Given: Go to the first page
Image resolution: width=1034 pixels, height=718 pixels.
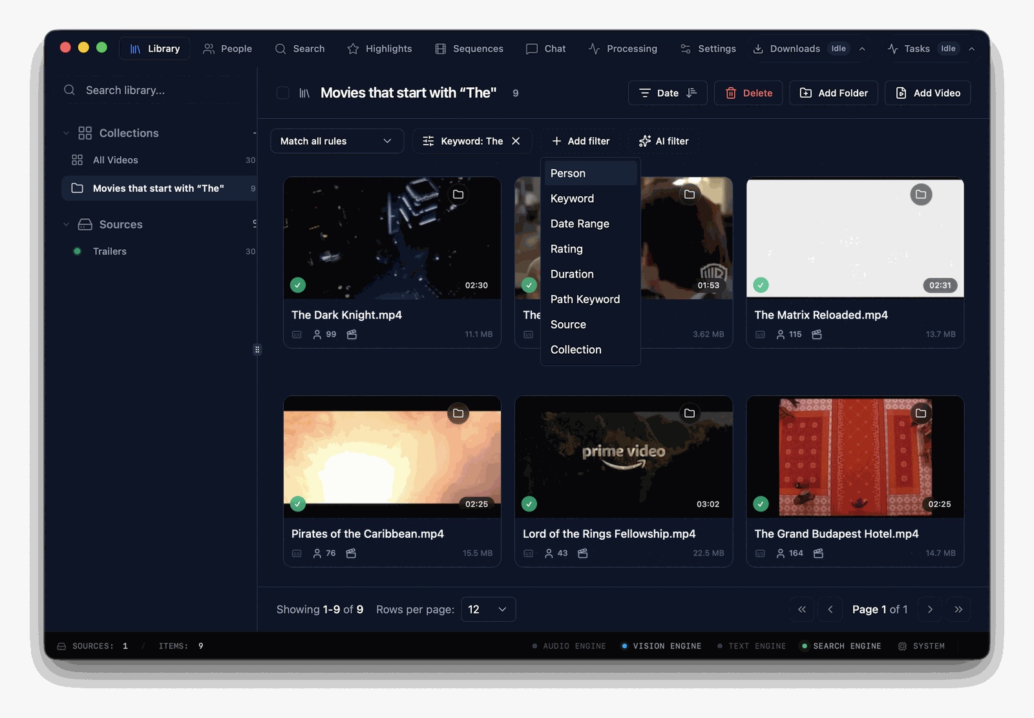Looking at the screenshot, I should [802, 610].
